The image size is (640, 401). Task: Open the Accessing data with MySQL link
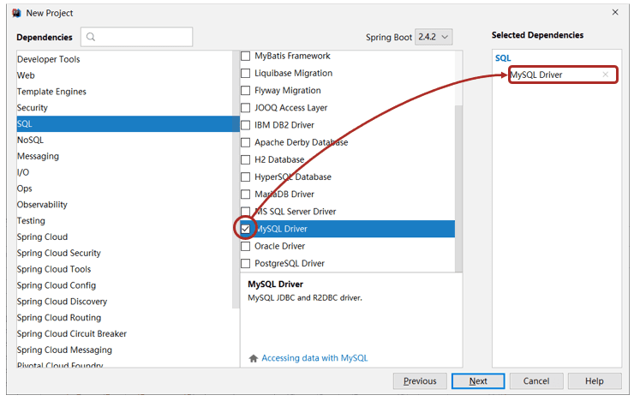[314, 358]
